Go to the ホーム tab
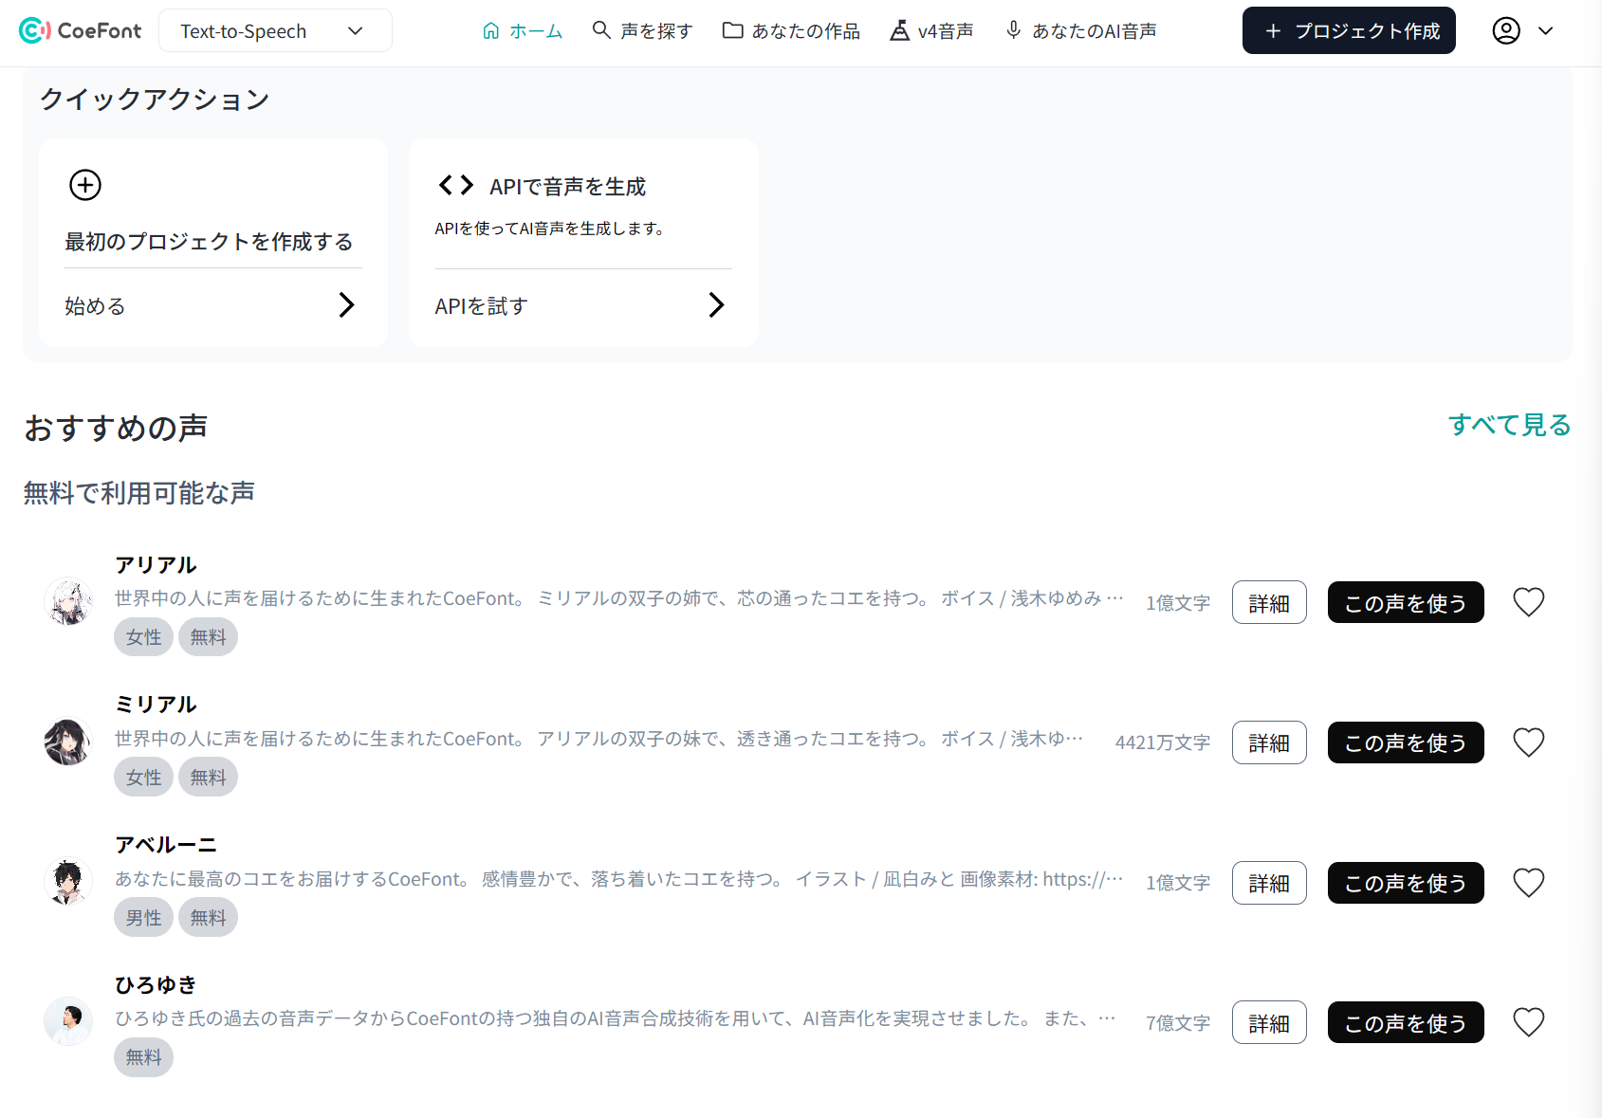Viewport: 1602px width, 1118px height. click(x=523, y=31)
